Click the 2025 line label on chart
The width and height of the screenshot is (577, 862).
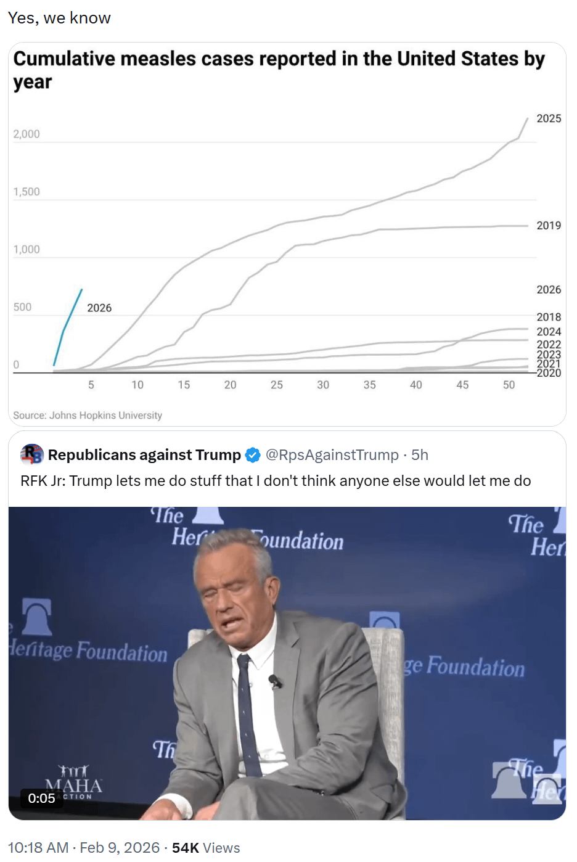coord(549,118)
